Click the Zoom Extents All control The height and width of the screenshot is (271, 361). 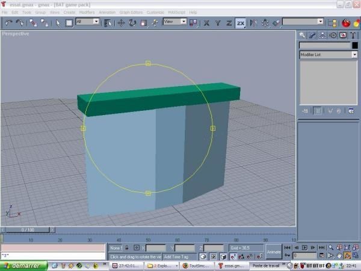tap(356, 248)
